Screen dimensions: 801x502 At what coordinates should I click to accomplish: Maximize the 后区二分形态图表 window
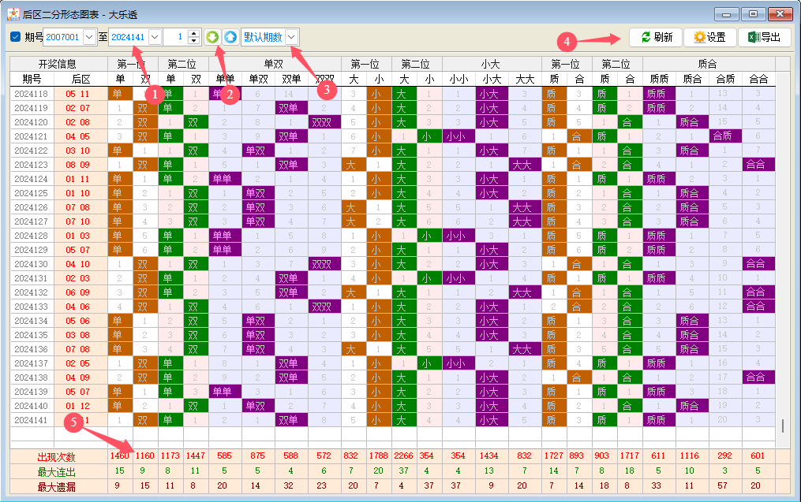[x=753, y=14]
